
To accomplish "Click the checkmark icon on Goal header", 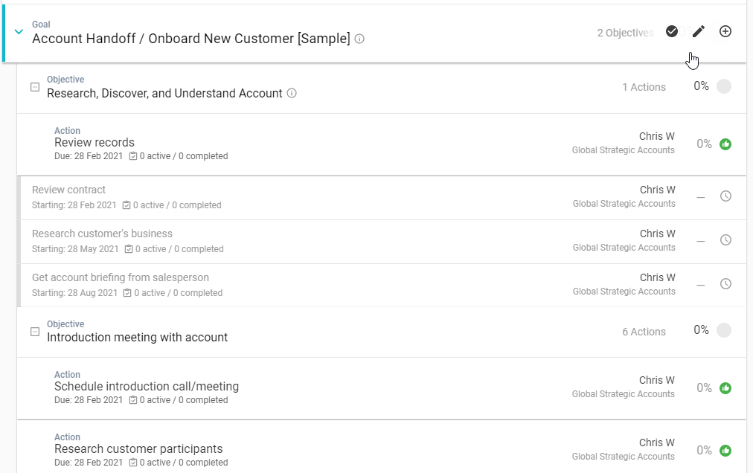I will coord(671,31).
